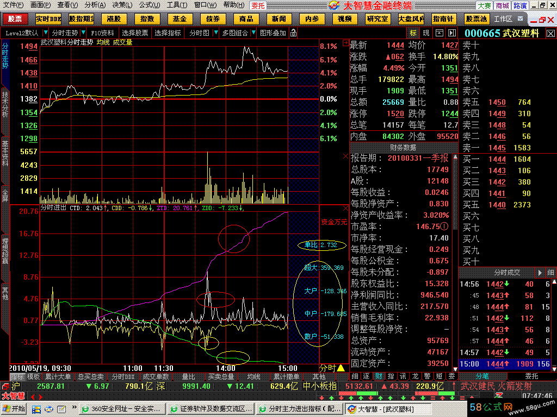Click the red left-right arrows by 大智慧 logo
This screenshot has width=557, height=417.
click(x=36, y=397)
